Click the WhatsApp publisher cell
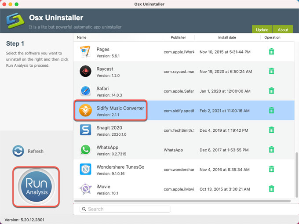 click(173, 150)
